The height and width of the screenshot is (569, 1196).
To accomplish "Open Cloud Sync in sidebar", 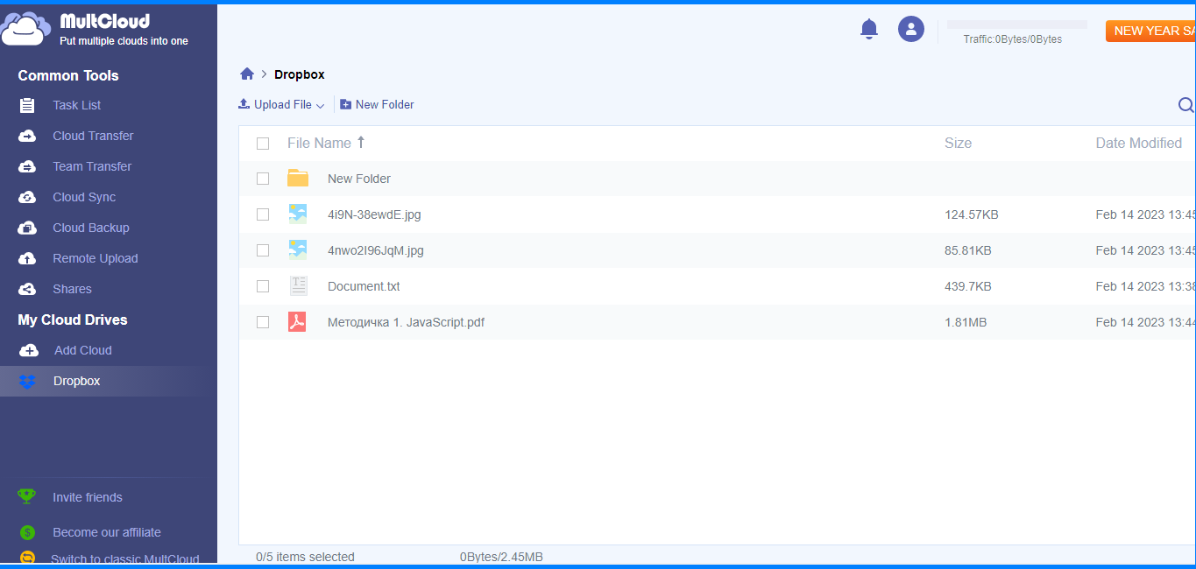I will (x=84, y=197).
